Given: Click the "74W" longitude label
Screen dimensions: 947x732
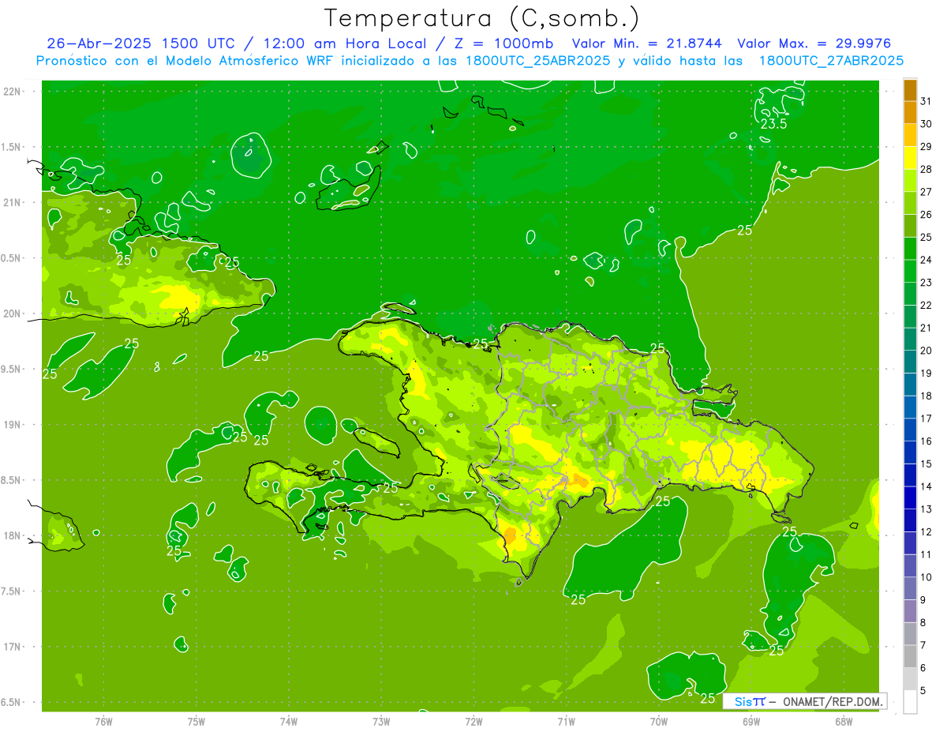Looking at the screenshot, I should pos(289,722).
